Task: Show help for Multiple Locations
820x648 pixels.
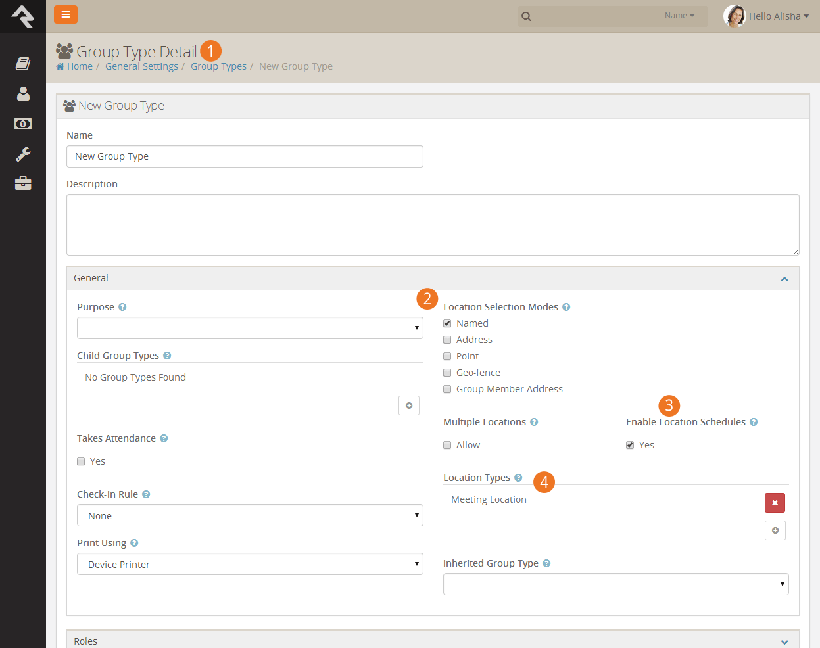Action: pos(534,422)
